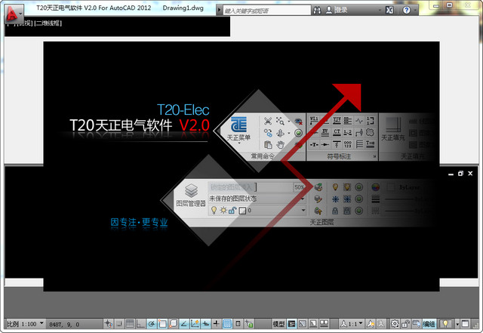Click the Quick Properties status icon
Image resolution: width=483 pixels, height=333 pixels.
(x=238, y=323)
